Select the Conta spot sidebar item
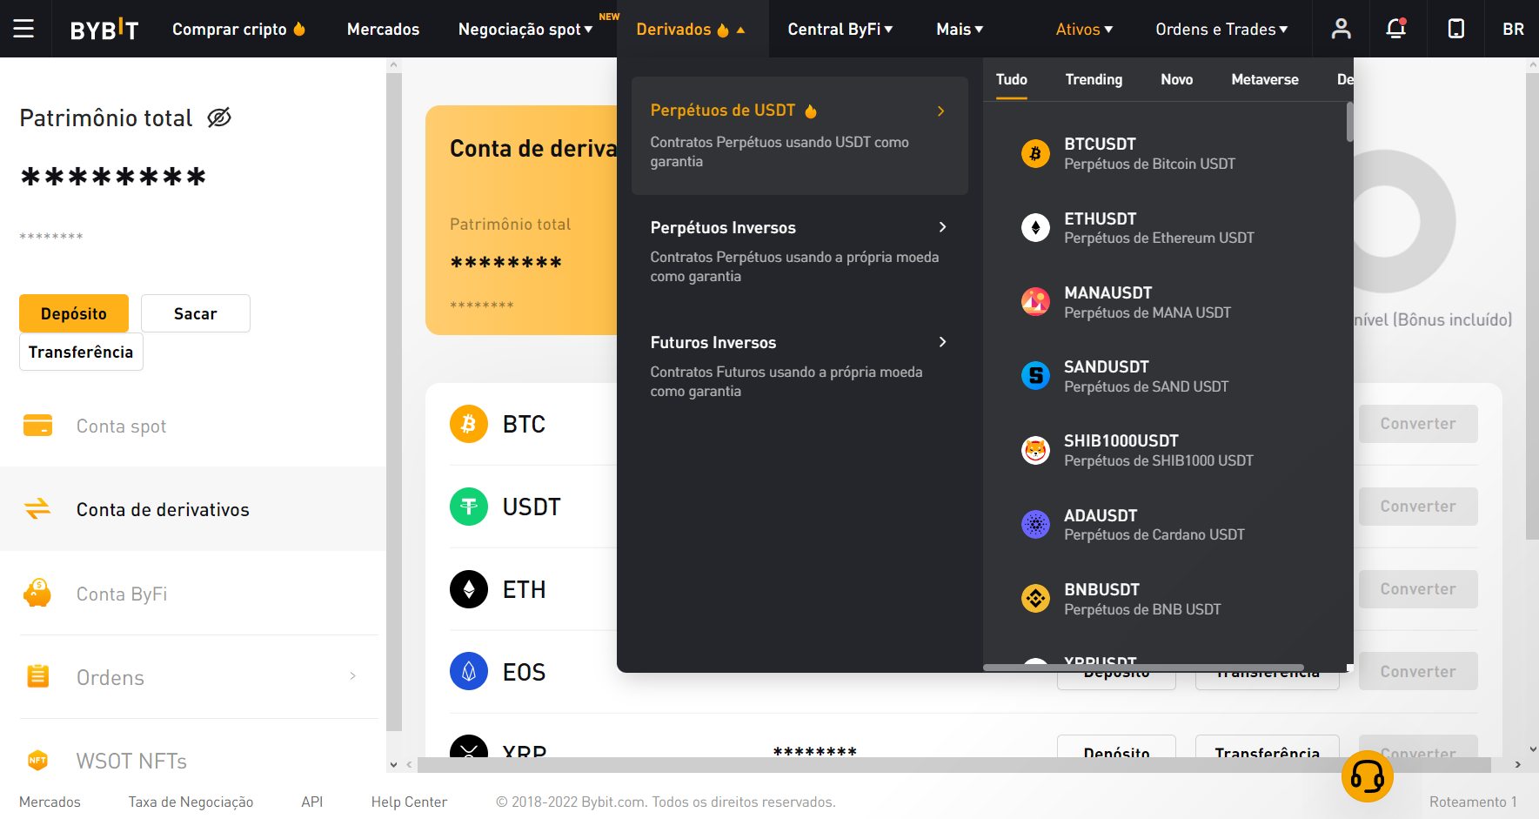1539x819 pixels. click(x=193, y=426)
